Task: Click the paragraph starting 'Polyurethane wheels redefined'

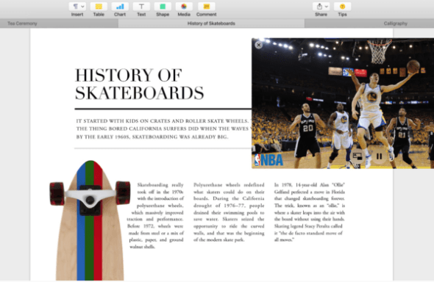Action: coord(229,212)
